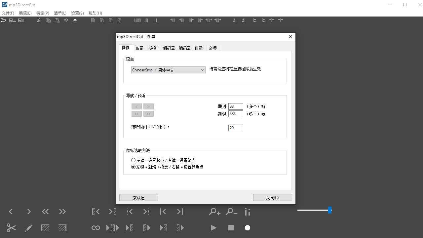Image resolution: width=423 pixels, height=238 pixels.
Task: Click the 预听时间 input field
Action: pos(235,128)
